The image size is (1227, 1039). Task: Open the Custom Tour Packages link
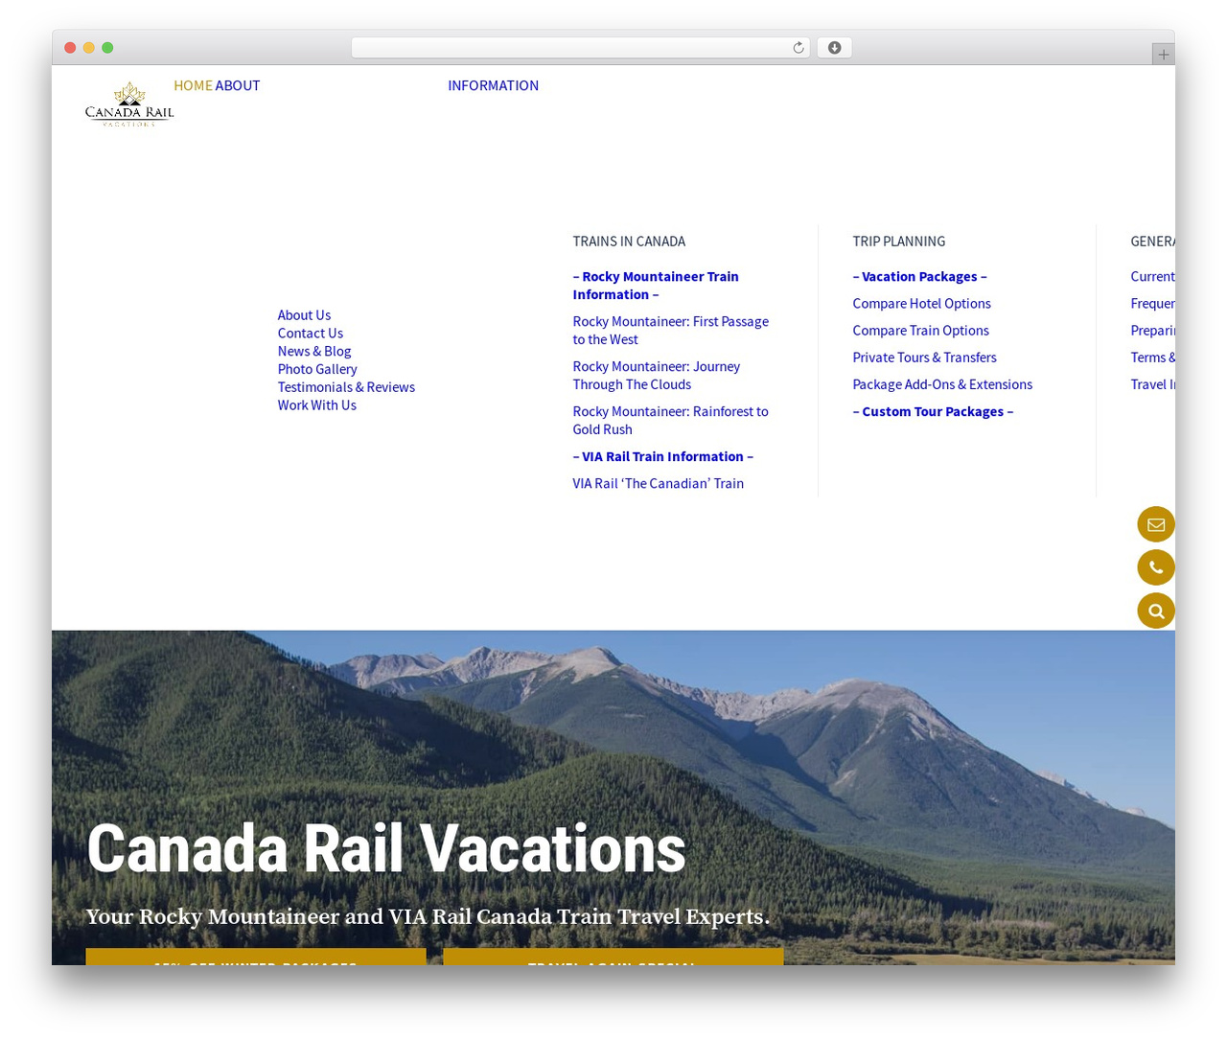[x=933, y=411]
